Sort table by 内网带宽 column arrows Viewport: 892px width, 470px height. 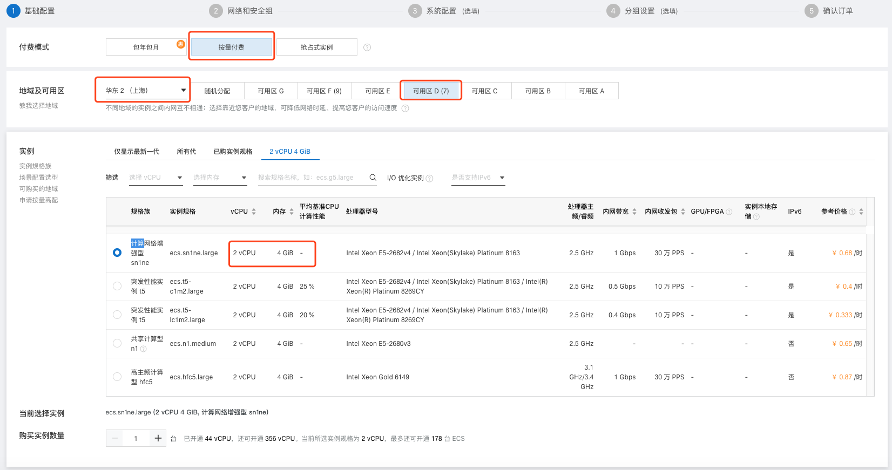[x=634, y=212]
